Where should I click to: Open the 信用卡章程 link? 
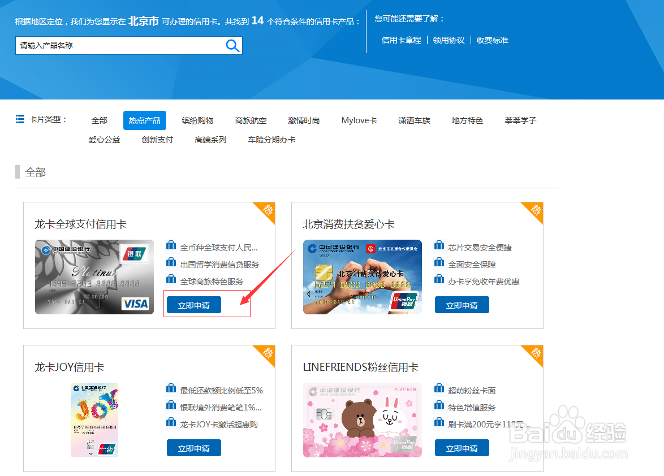click(401, 40)
